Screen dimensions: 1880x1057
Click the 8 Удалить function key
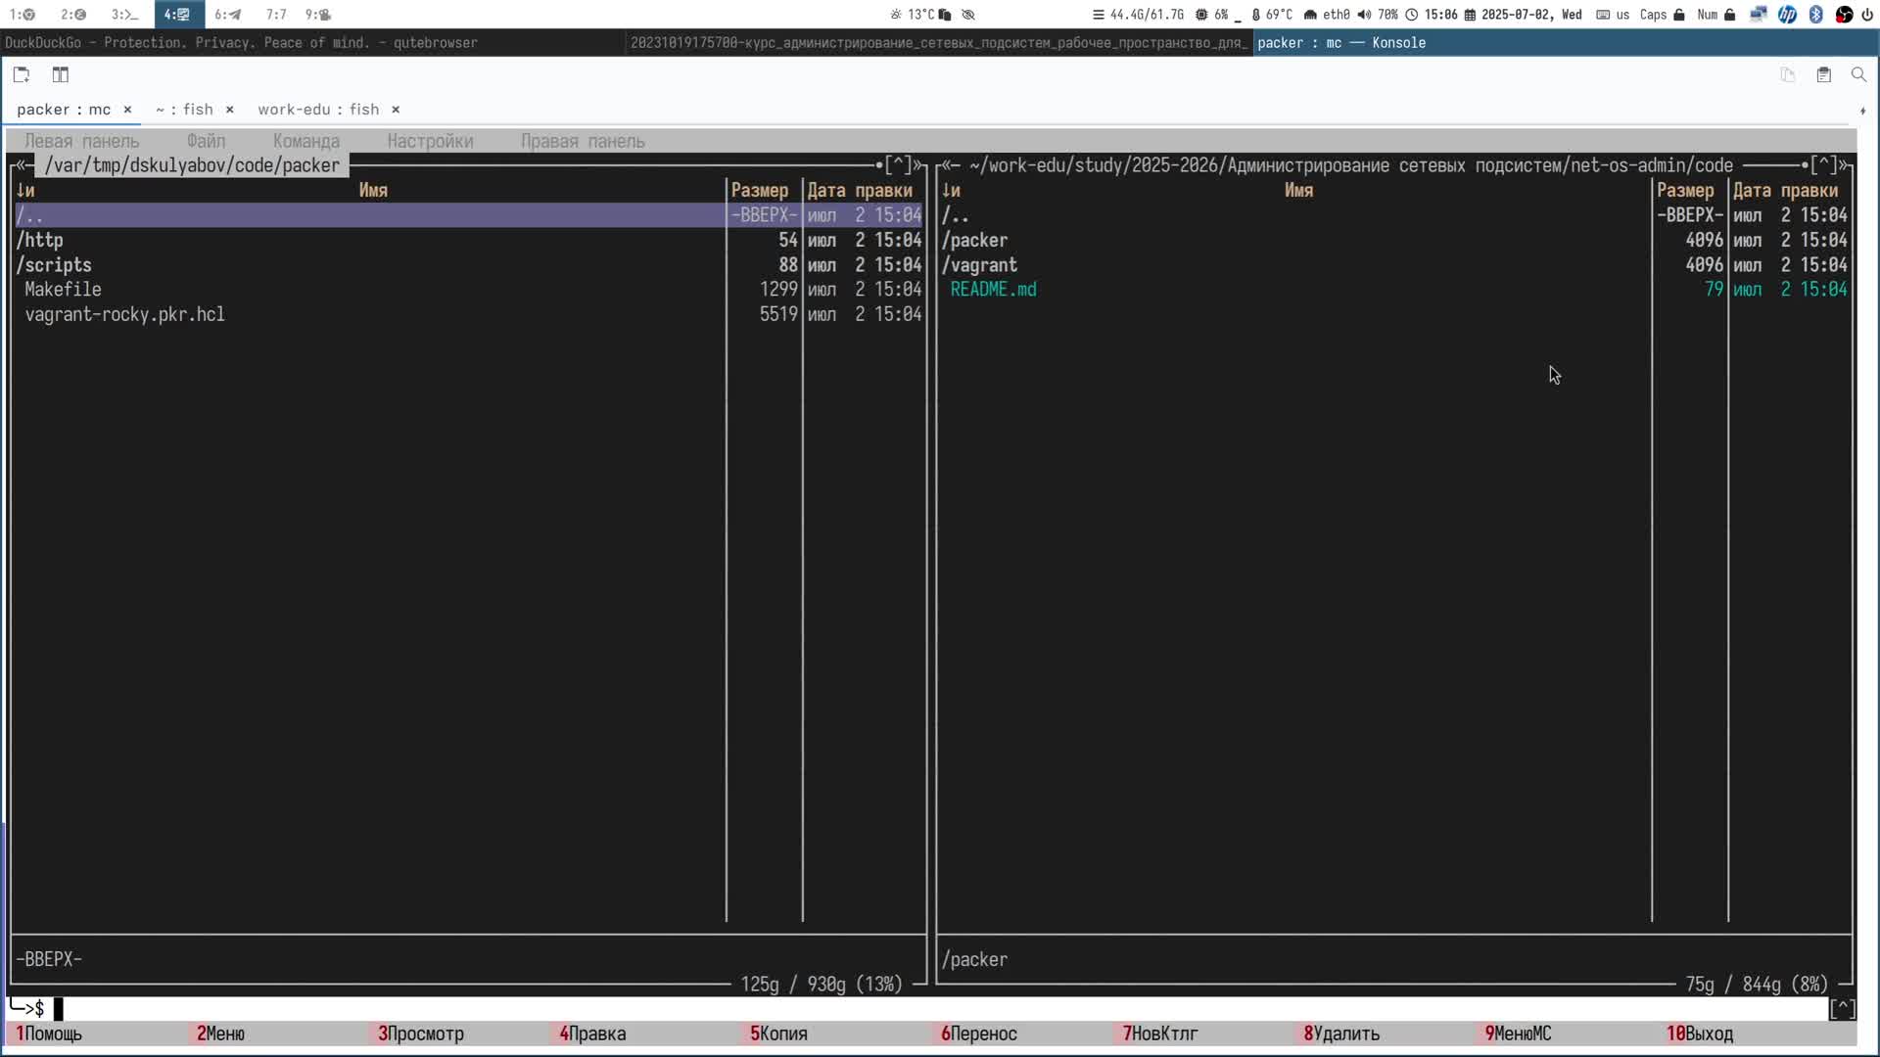click(1341, 1034)
